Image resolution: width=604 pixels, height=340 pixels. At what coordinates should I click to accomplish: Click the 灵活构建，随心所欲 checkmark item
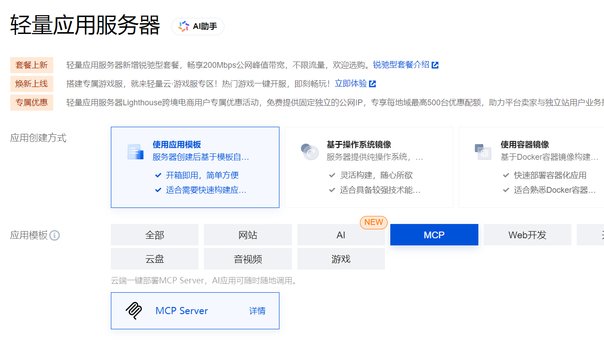tap(371, 175)
